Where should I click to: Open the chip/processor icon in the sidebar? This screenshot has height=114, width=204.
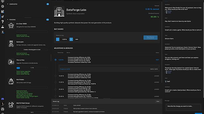(x=2, y=6)
